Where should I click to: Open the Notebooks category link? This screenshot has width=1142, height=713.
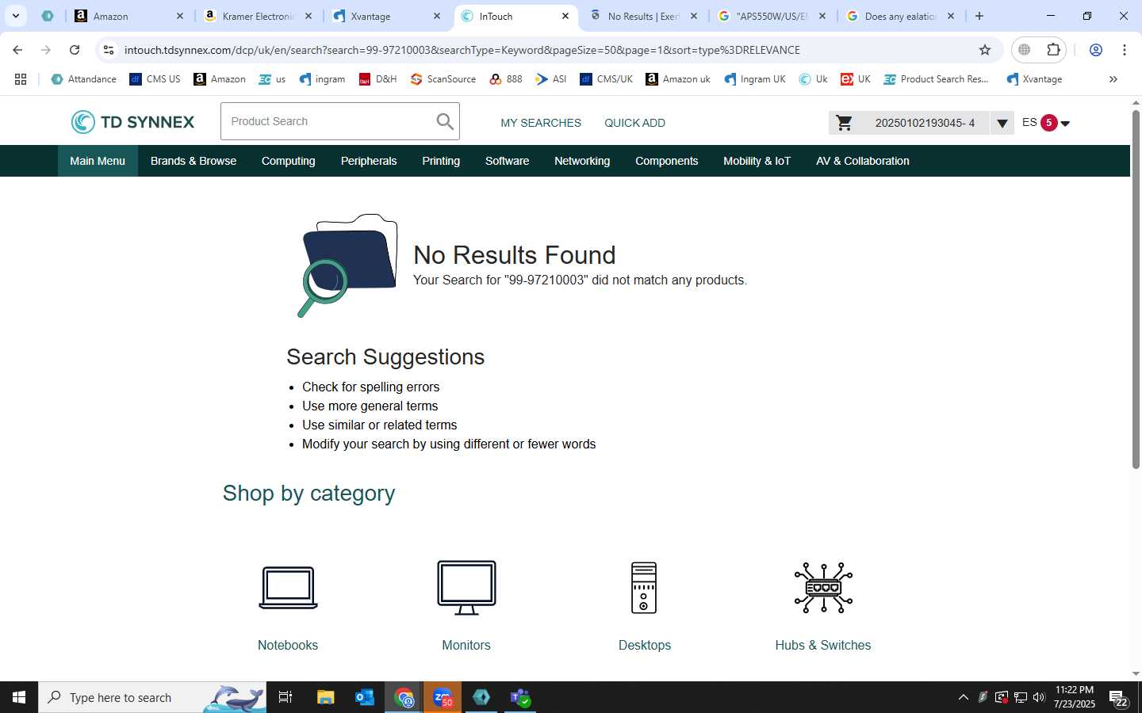coord(288,645)
